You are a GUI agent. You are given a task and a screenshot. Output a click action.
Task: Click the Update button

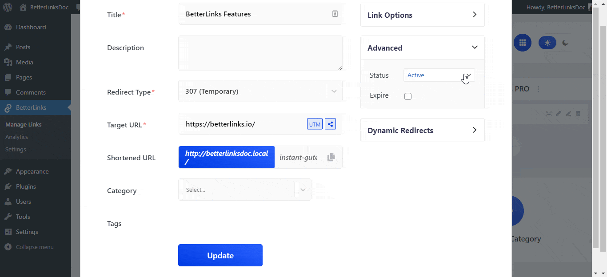click(220, 255)
